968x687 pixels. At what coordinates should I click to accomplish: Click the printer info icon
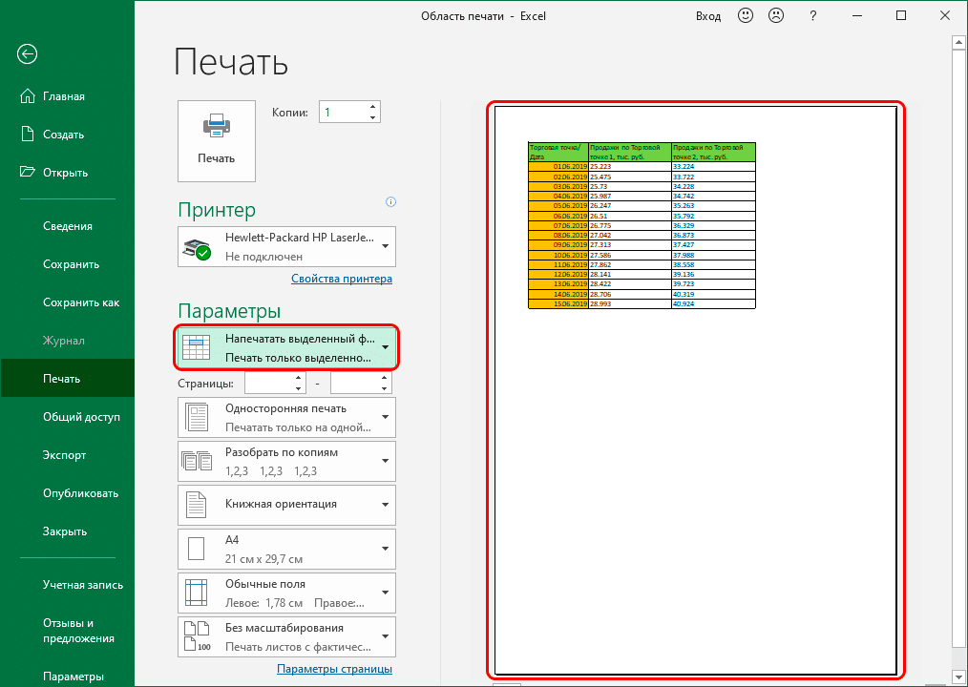pyautogui.click(x=390, y=202)
